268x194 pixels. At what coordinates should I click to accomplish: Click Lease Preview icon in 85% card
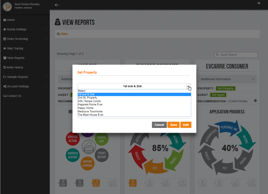tap(149, 183)
